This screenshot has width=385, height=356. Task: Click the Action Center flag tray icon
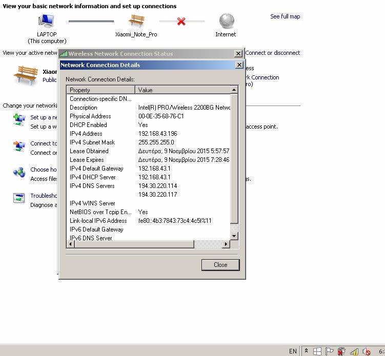tap(330, 351)
